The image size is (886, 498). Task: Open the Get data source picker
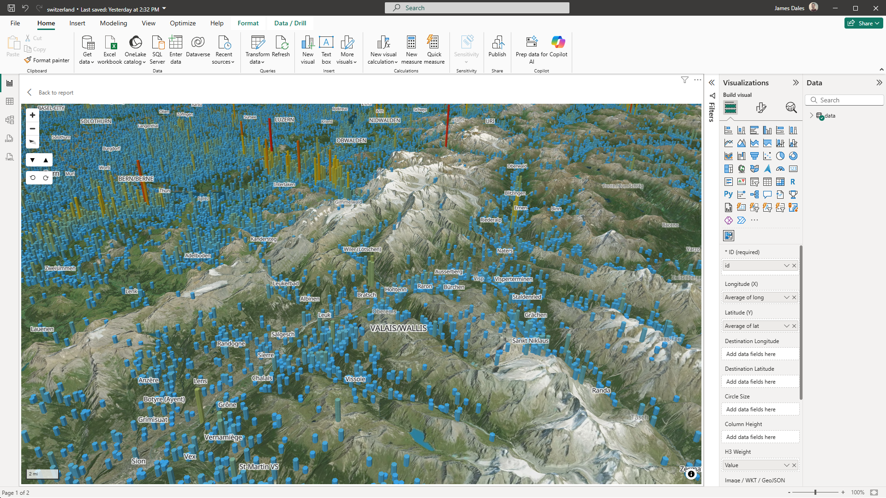[x=87, y=50]
